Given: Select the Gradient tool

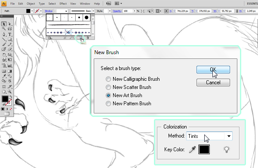Looking at the screenshot, I should [x=10, y=71].
